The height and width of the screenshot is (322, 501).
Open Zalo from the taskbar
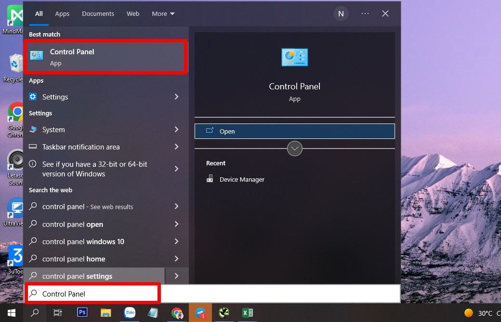pyautogui.click(x=129, y=312)
